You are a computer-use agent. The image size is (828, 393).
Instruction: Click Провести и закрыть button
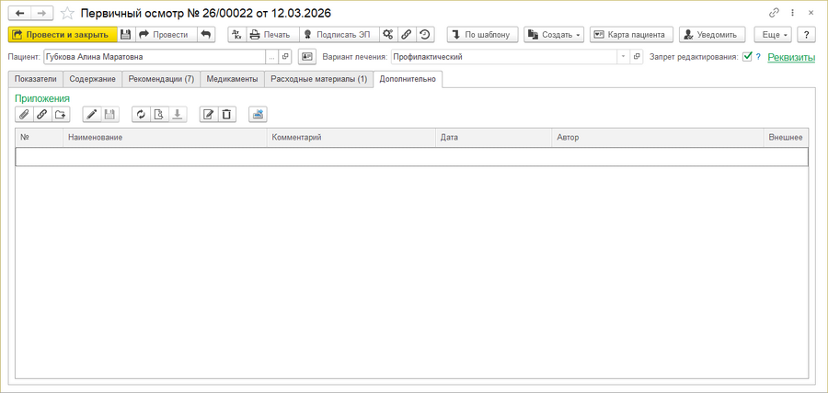[63, 35]
